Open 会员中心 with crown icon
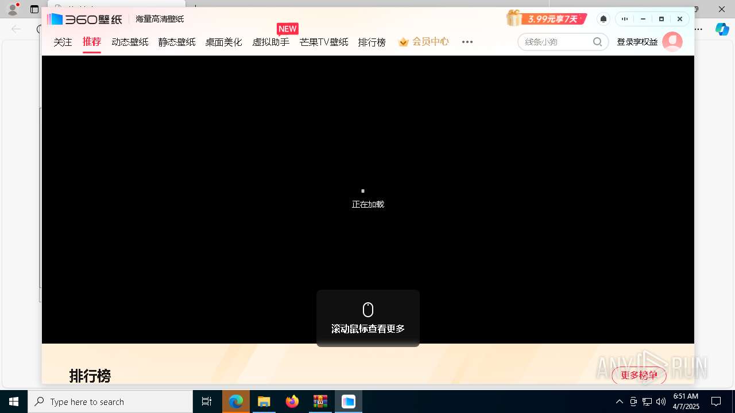735x413 pixels. coord(423,42)
